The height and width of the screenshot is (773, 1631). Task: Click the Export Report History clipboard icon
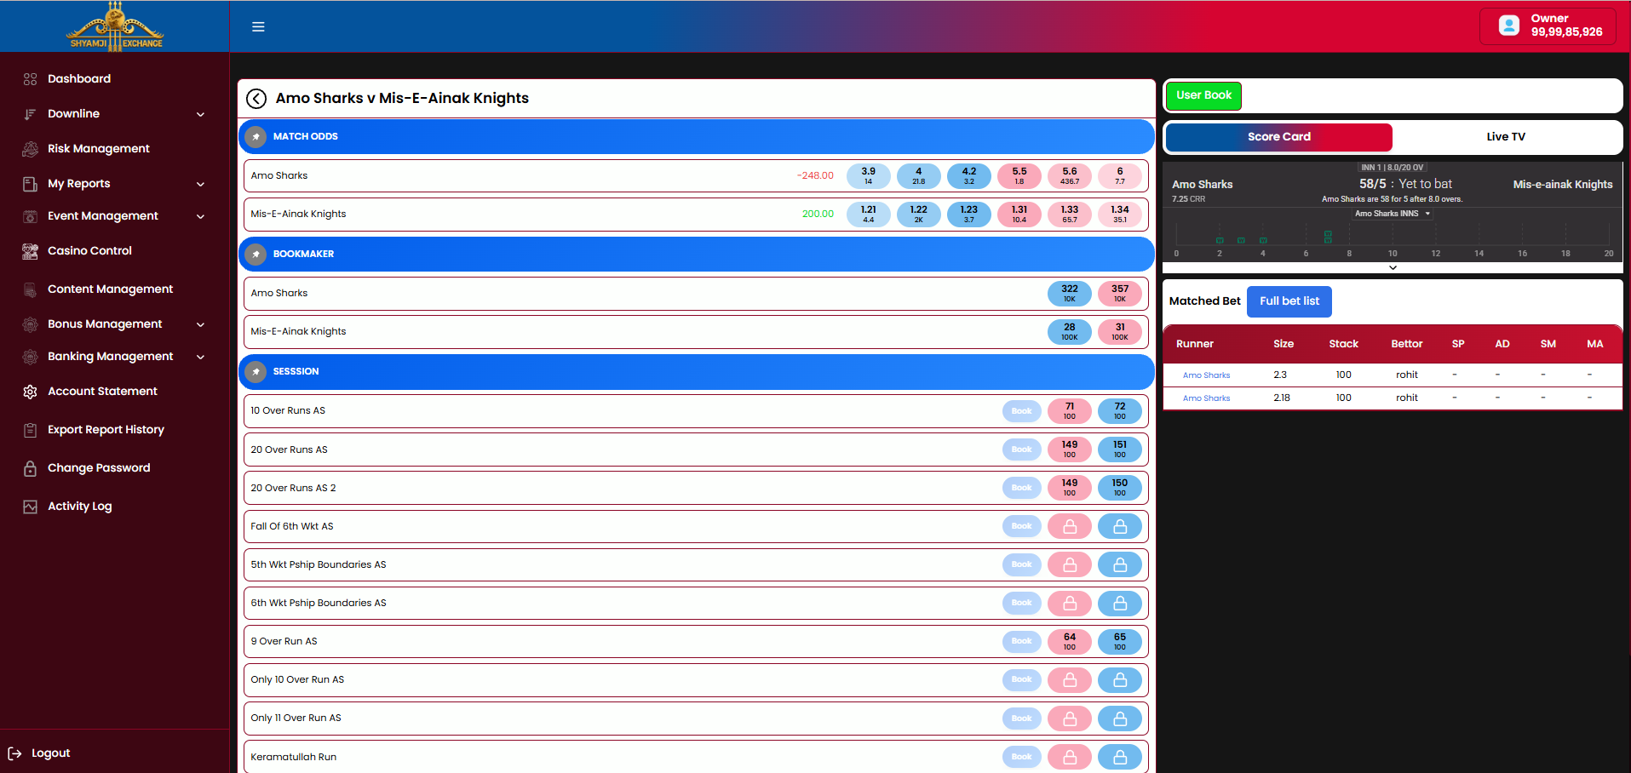point(30,430)
